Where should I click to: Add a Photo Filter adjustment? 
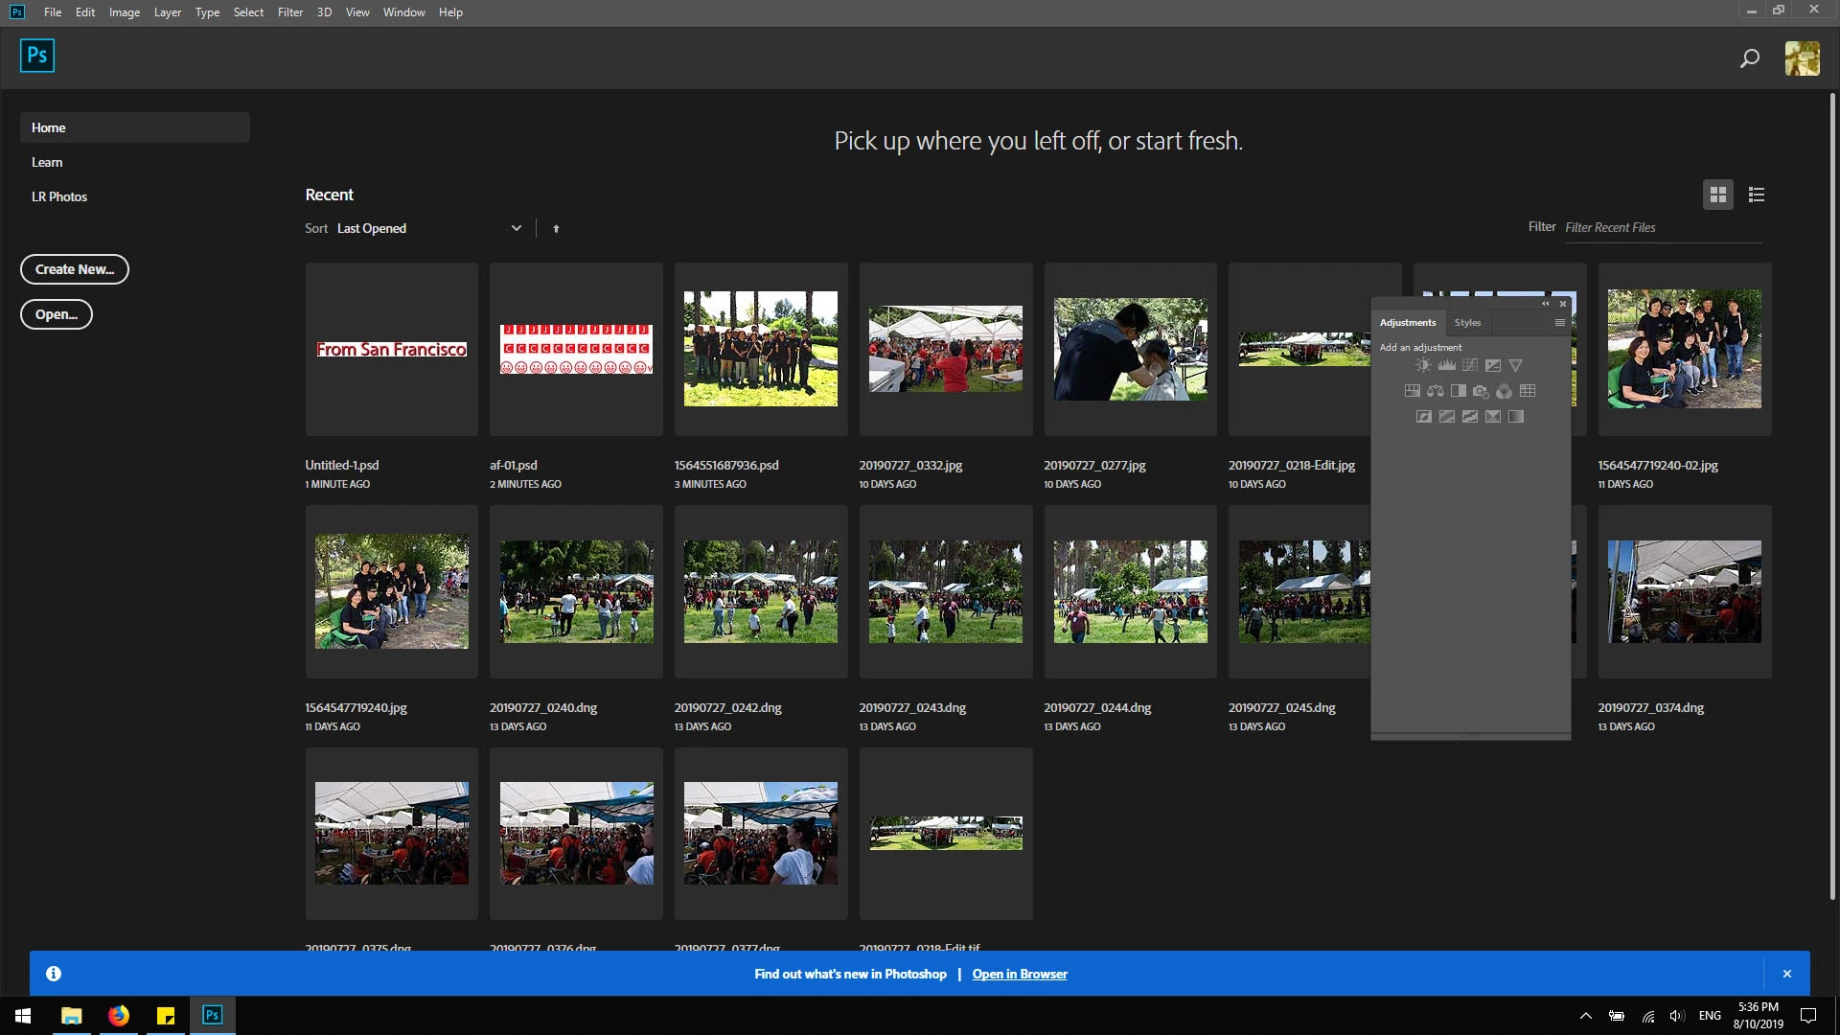point(1481,391)
